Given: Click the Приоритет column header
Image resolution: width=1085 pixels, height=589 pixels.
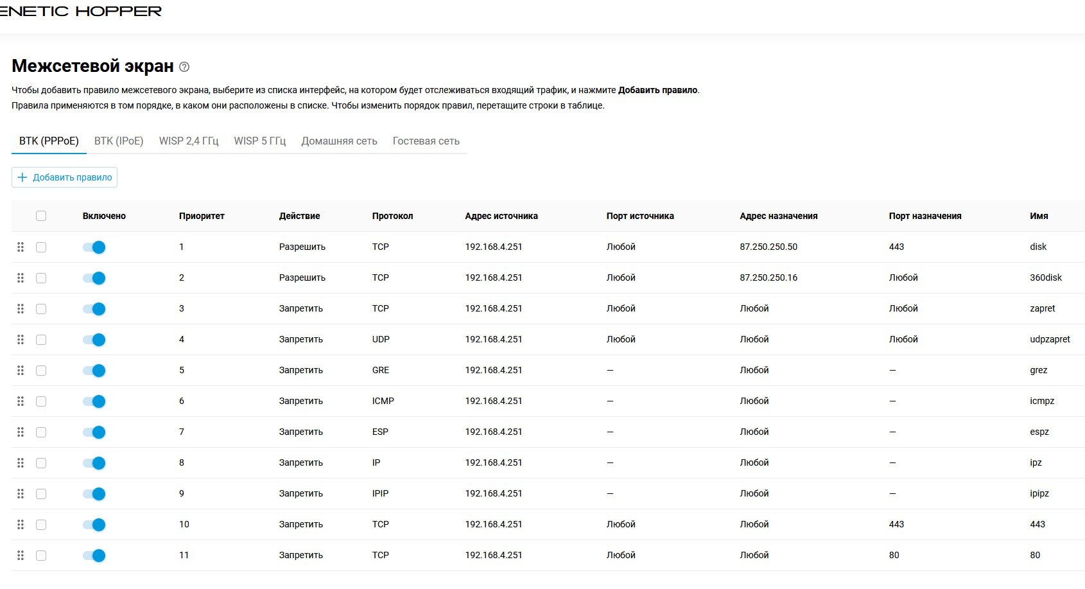Looking at the screenshot, I should click(x=202, y=216).
